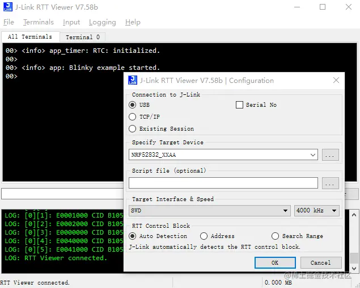The width and height of the screenshot is (360, 288).
Task: Click the log pane scrollbar thumb
Action: click(354, 258)
